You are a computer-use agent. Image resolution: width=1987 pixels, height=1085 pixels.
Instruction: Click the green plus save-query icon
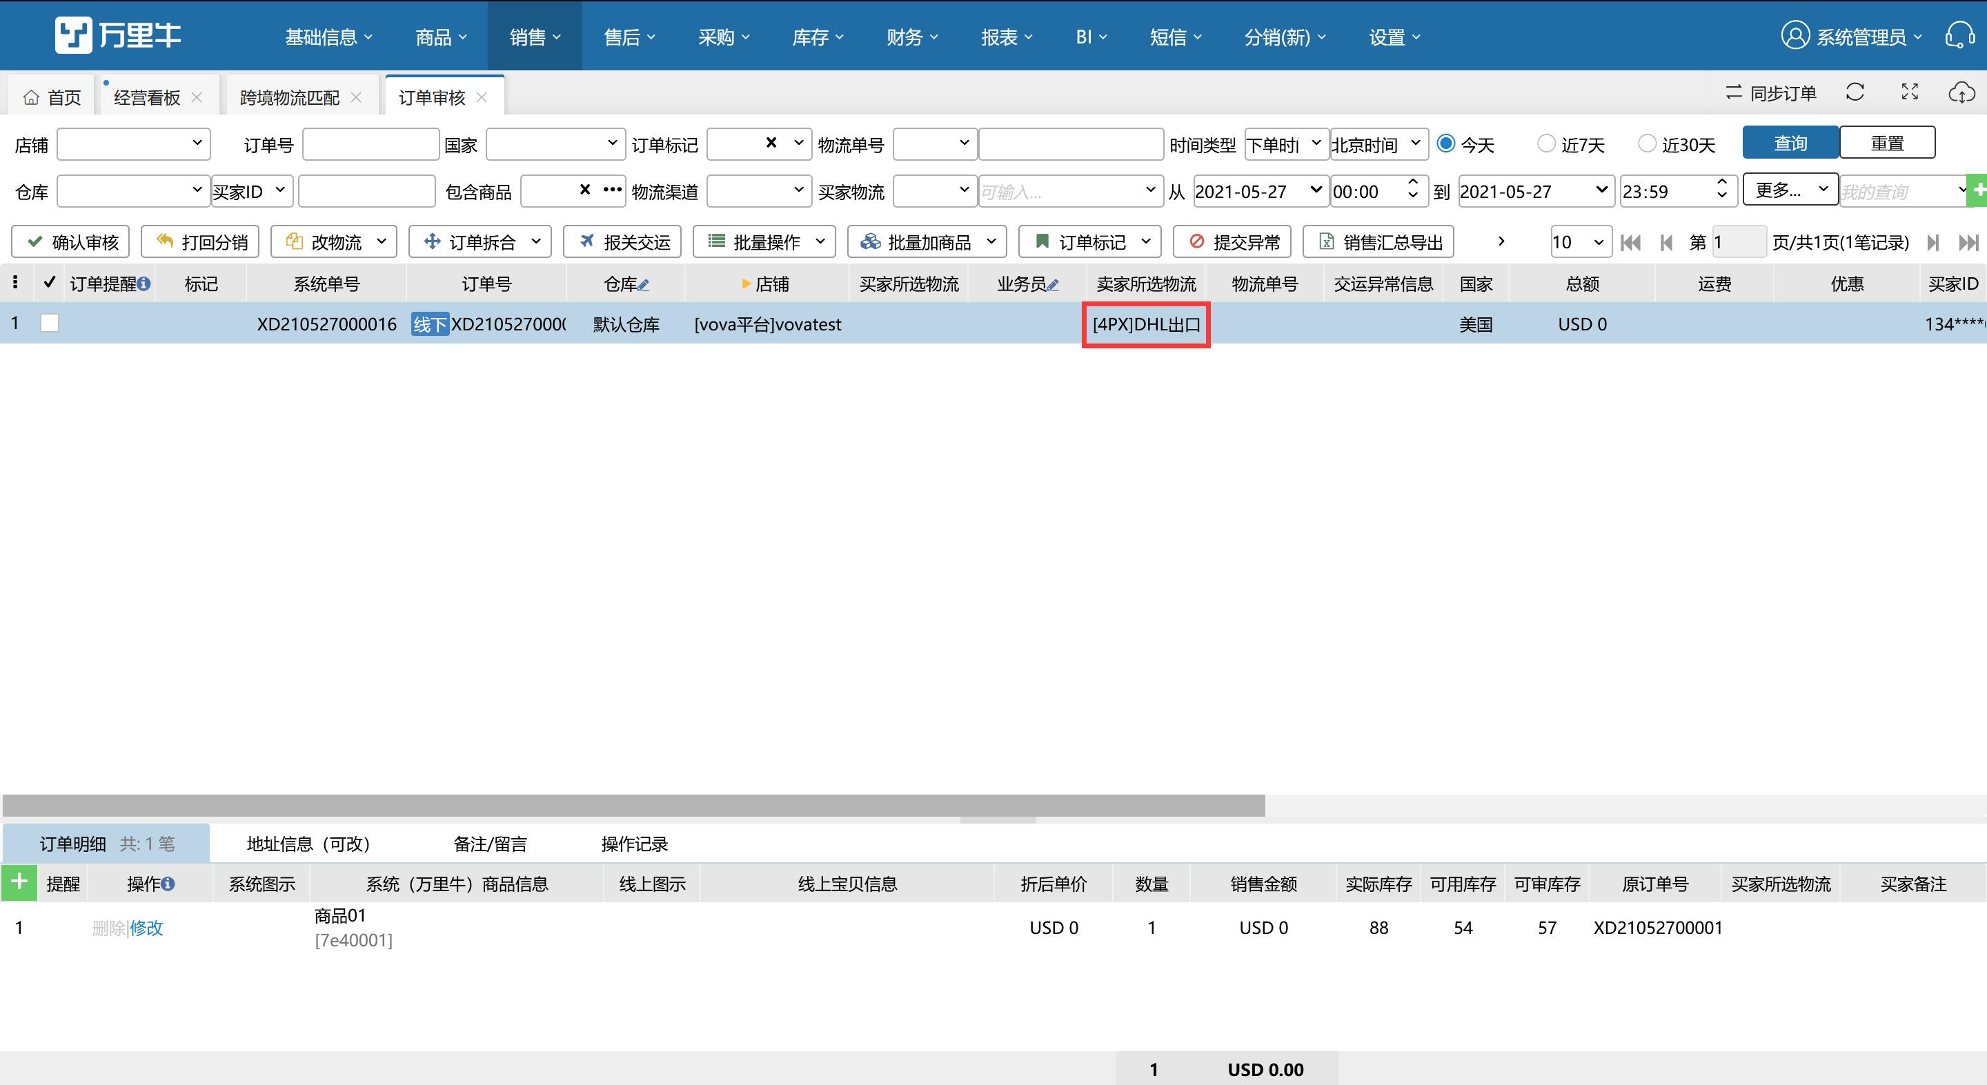click(1978, 190)
